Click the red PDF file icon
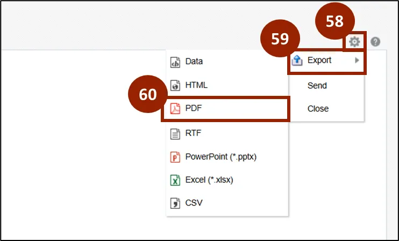This screenshot has width=399, height=241. click(x=175, y=109)
